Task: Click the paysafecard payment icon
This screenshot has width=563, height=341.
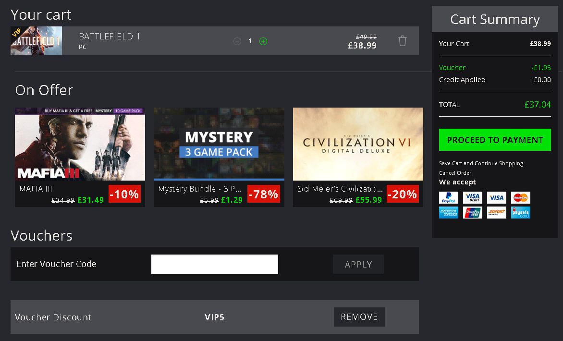Action: 521,212
